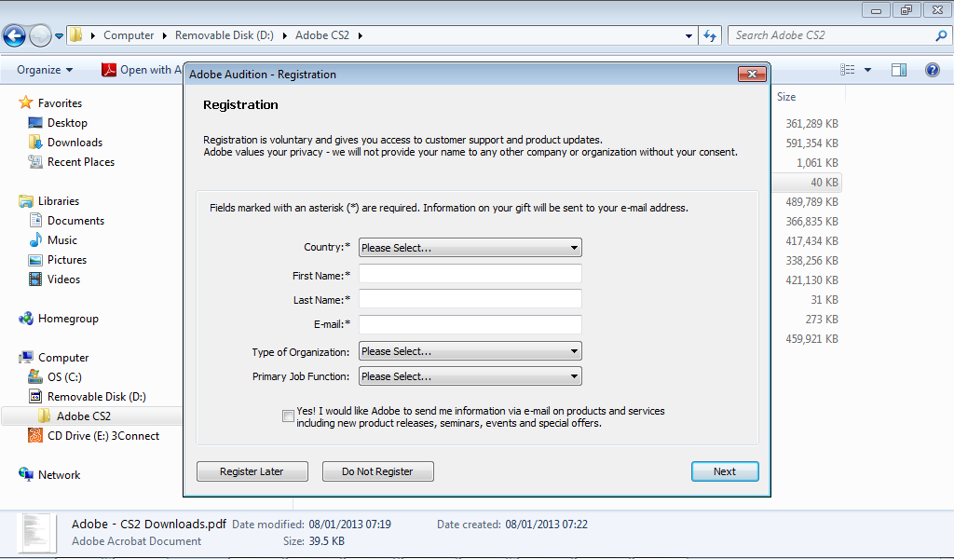Open the recent pages dropdown arrow
Image resolution: width=954 pixels, height=559 pixels.
59,36
